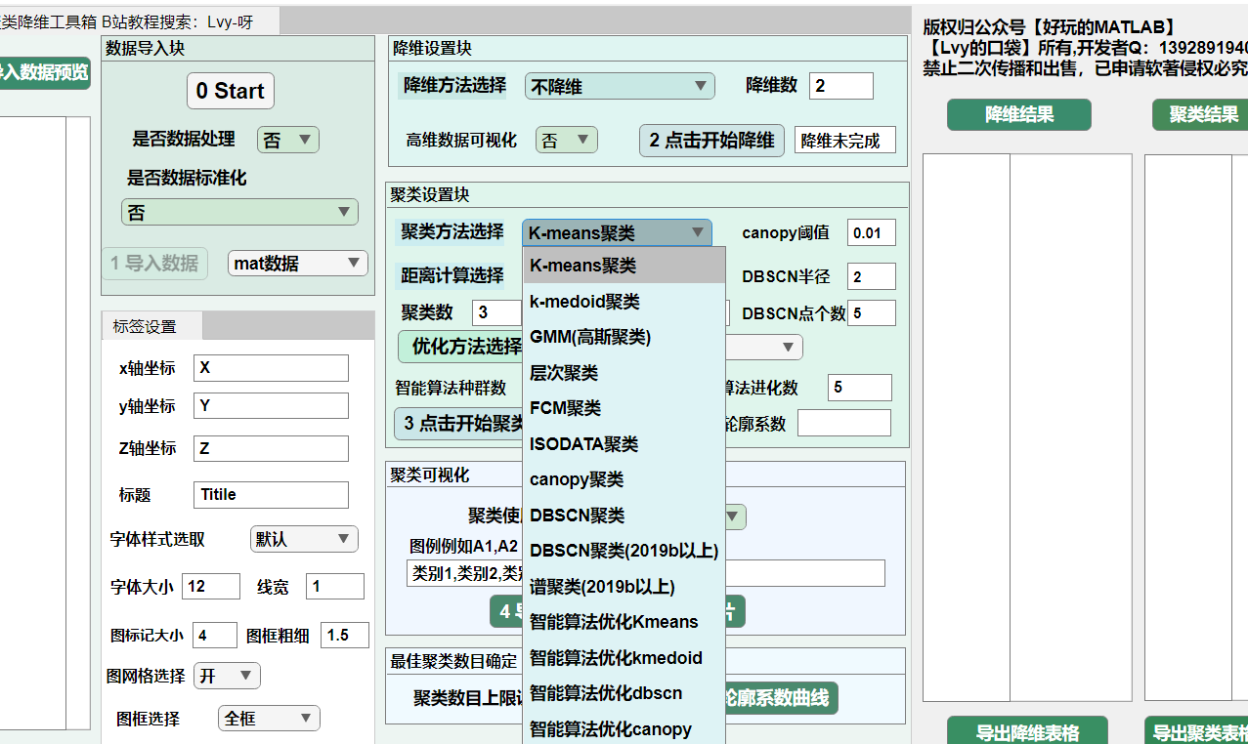Expand the 是否数据标准化 dropdown
Screen dimensions: 1248x744
[x=239, y=212]
